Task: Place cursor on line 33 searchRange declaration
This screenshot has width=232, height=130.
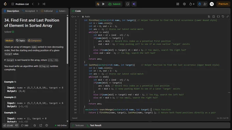Action: click(118, 110)
